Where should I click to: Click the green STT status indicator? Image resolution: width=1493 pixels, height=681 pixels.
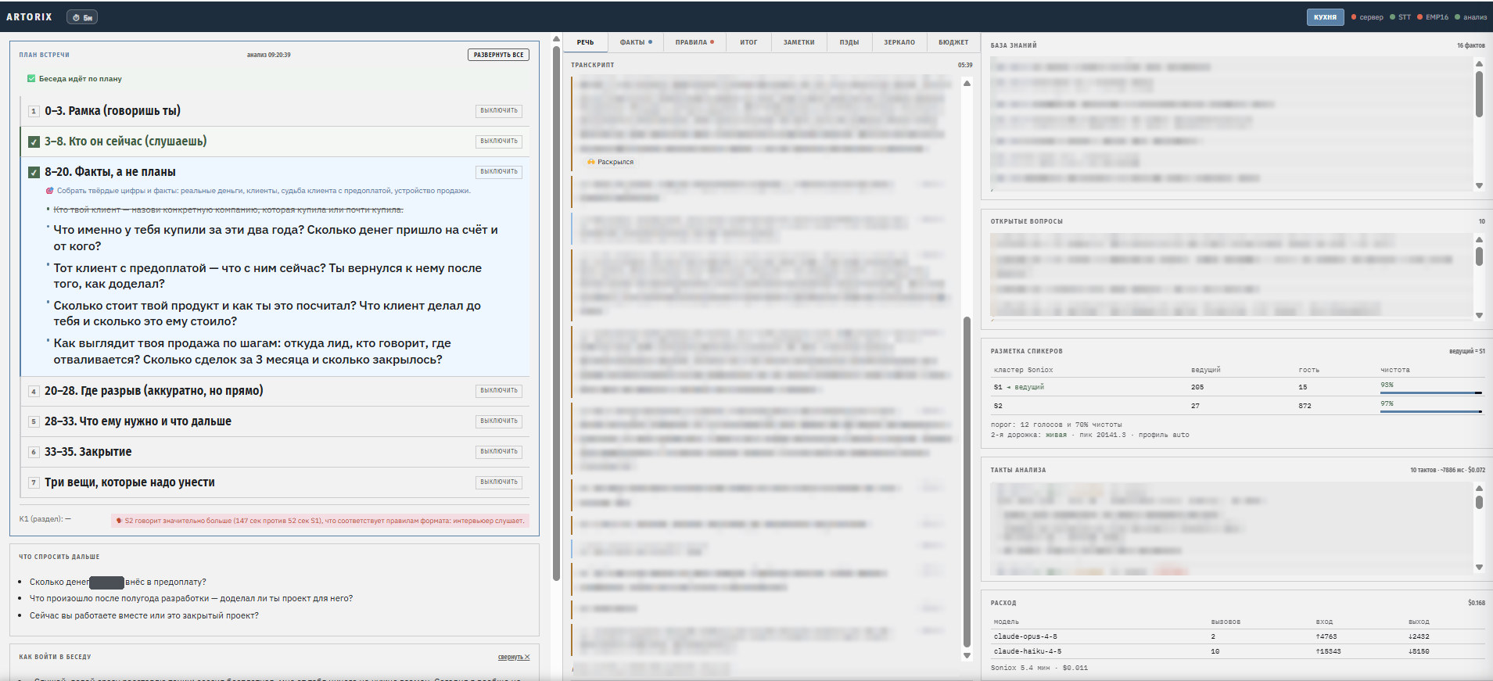click(1401, 17)
